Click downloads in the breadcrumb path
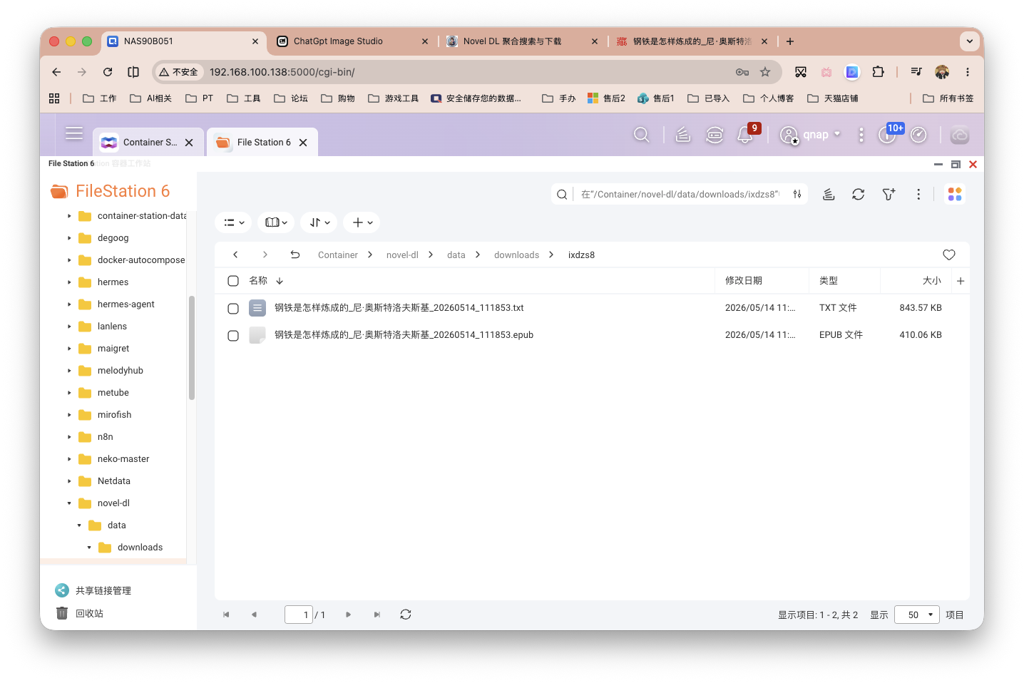The width and height of the screenshot is (1024, 683). click(516, 255)
